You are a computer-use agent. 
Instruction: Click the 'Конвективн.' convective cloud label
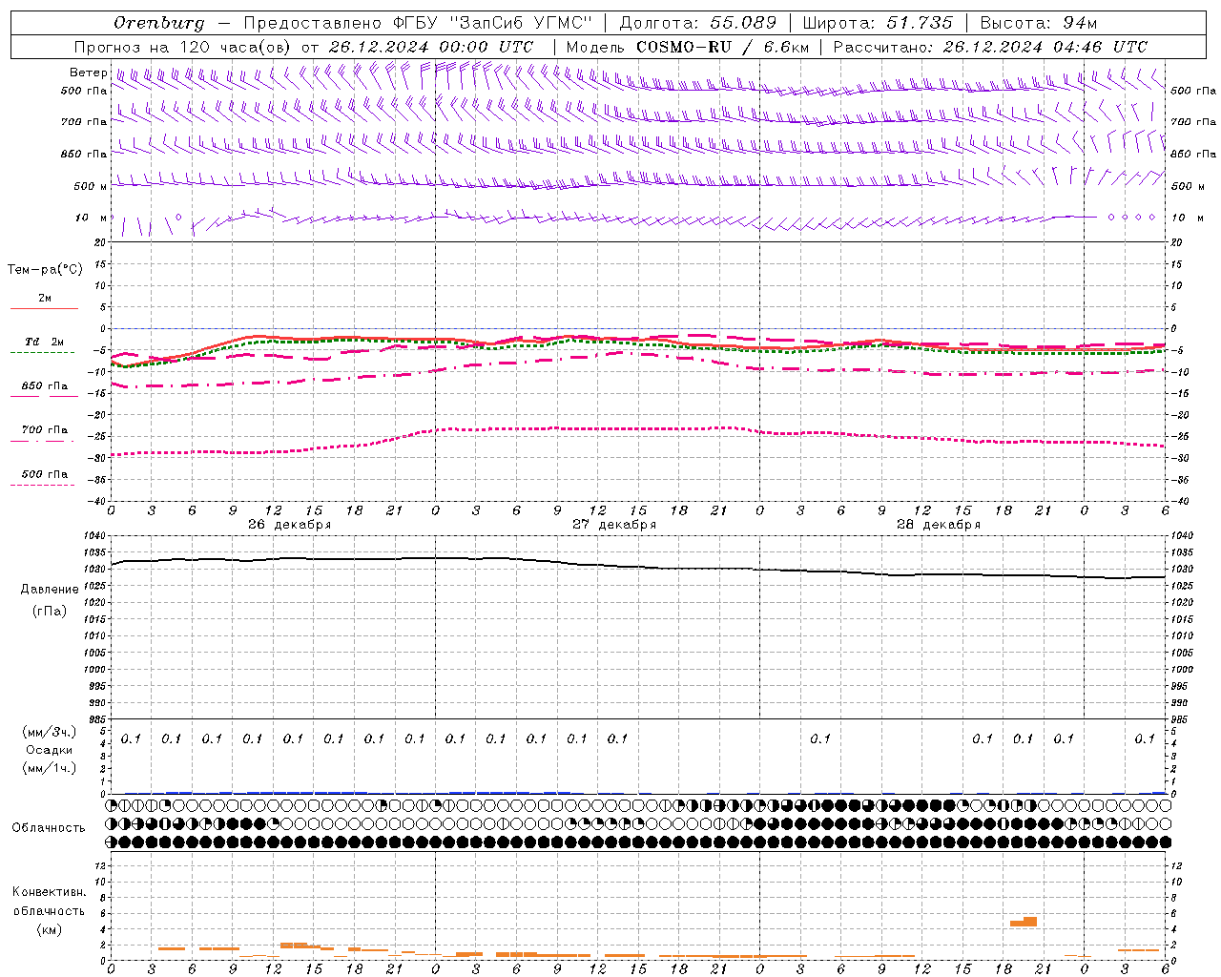(49, 892)
